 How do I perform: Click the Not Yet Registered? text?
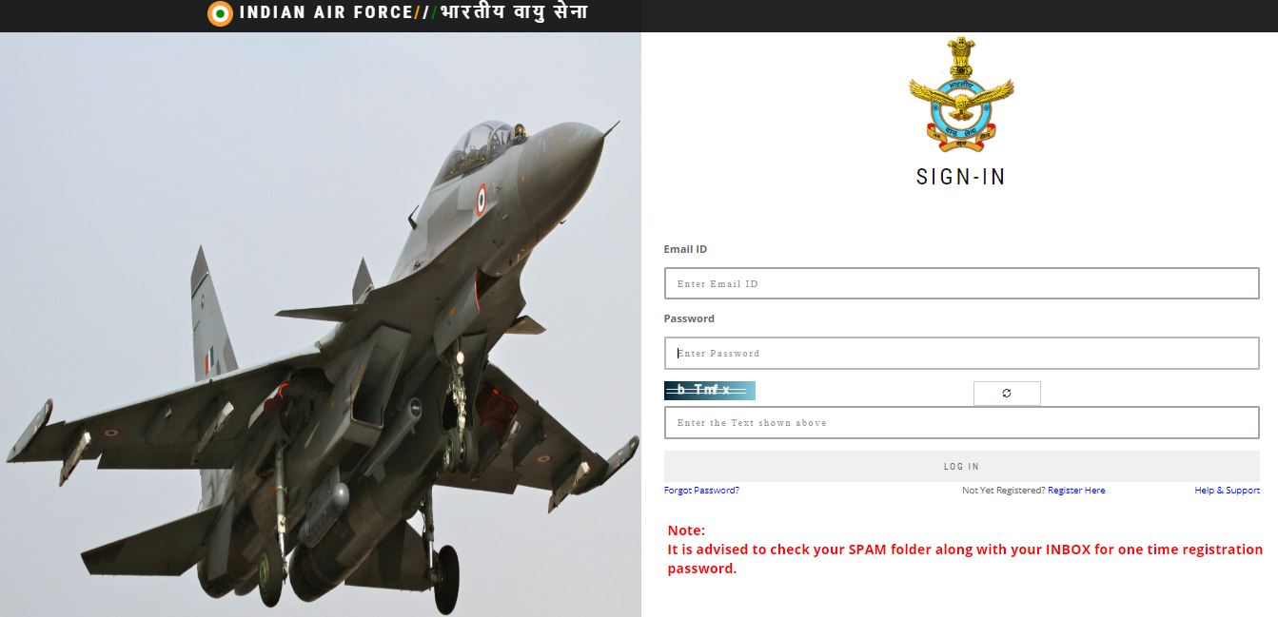1004,491
